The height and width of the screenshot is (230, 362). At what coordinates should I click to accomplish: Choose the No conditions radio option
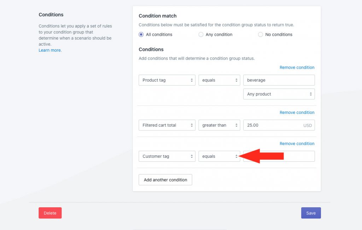click(261, 34)
